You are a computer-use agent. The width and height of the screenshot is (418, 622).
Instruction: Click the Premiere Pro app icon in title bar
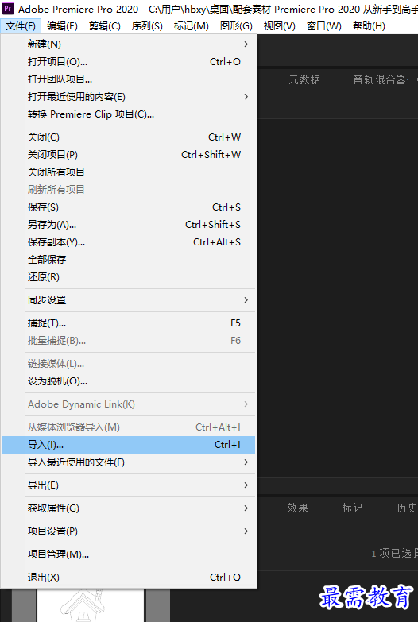8,8
